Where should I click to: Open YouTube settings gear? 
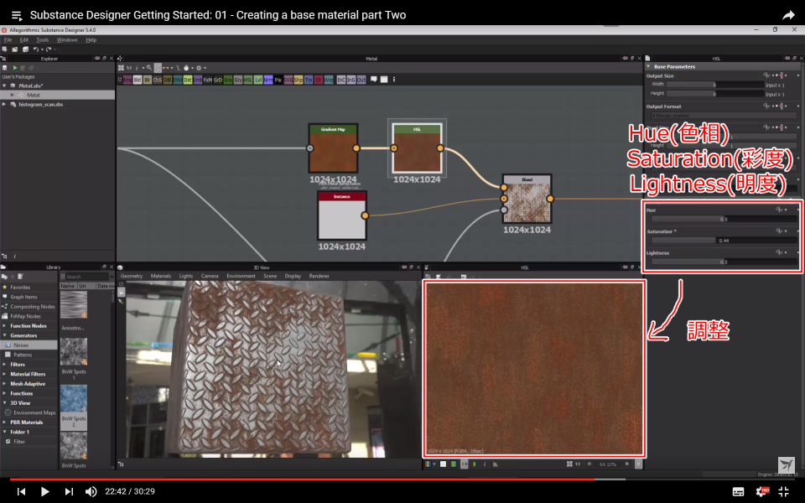762,491
